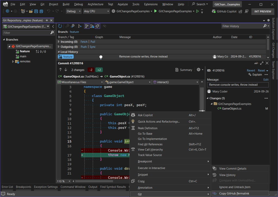This screenshot has width=278, height=197.
Task: Toggle the remote branches graph icon
Action: [x=92, y=26]
